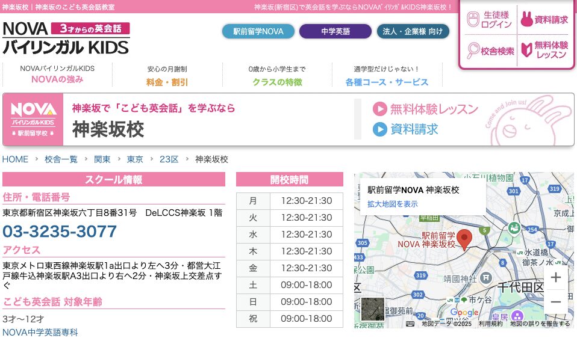Zoom out on the map
Viewport: 577px width, 341px height.
click(x=556, y=302)
